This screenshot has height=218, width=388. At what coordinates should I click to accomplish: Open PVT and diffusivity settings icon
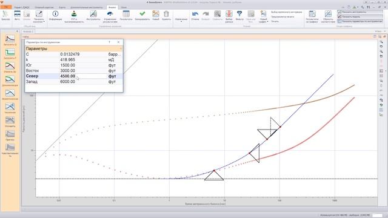click(74, 17)
